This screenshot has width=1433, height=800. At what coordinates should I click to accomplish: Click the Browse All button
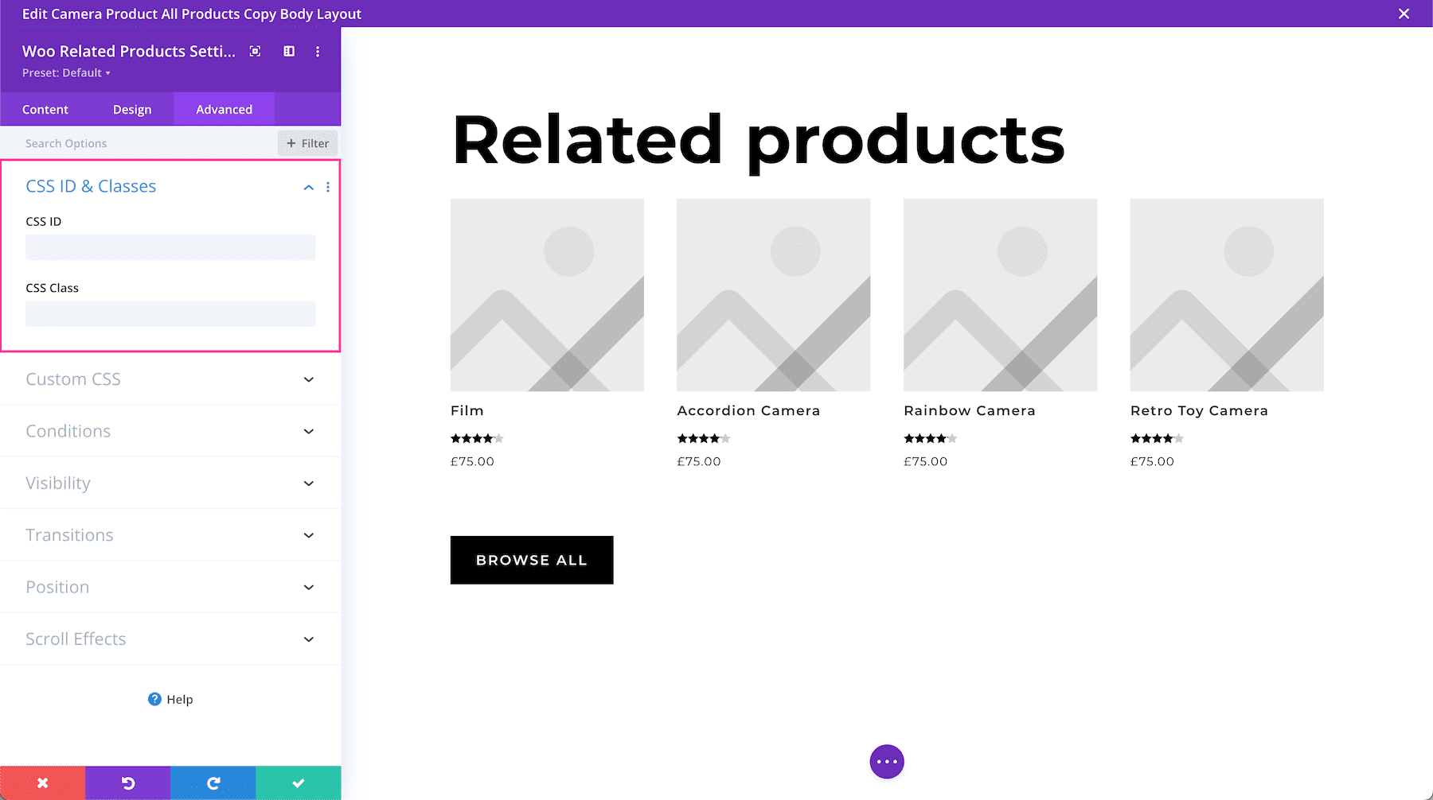(x=532, y=560)
